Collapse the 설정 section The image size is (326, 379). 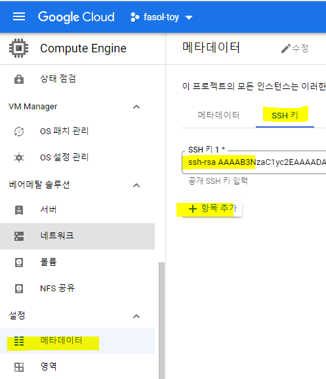(x=136, y=316)
